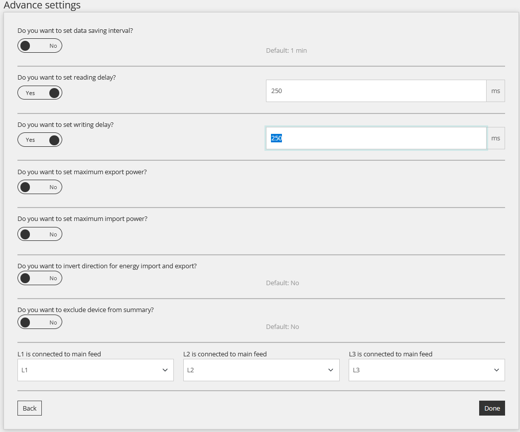Click 'Do you want to set writing delay?' label
520x432 pixels.
point(66,124)
